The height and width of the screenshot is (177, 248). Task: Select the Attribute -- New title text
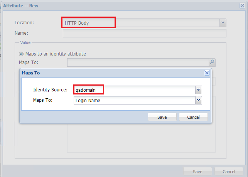coord(21,6)
